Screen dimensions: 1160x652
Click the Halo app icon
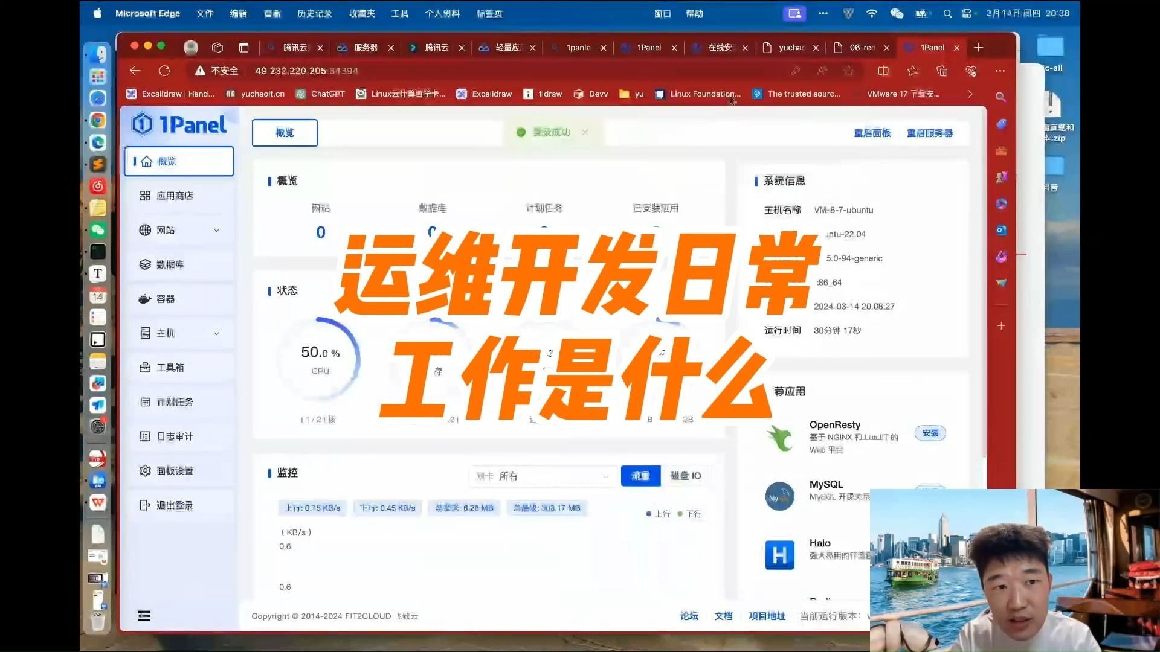(779, 555)
